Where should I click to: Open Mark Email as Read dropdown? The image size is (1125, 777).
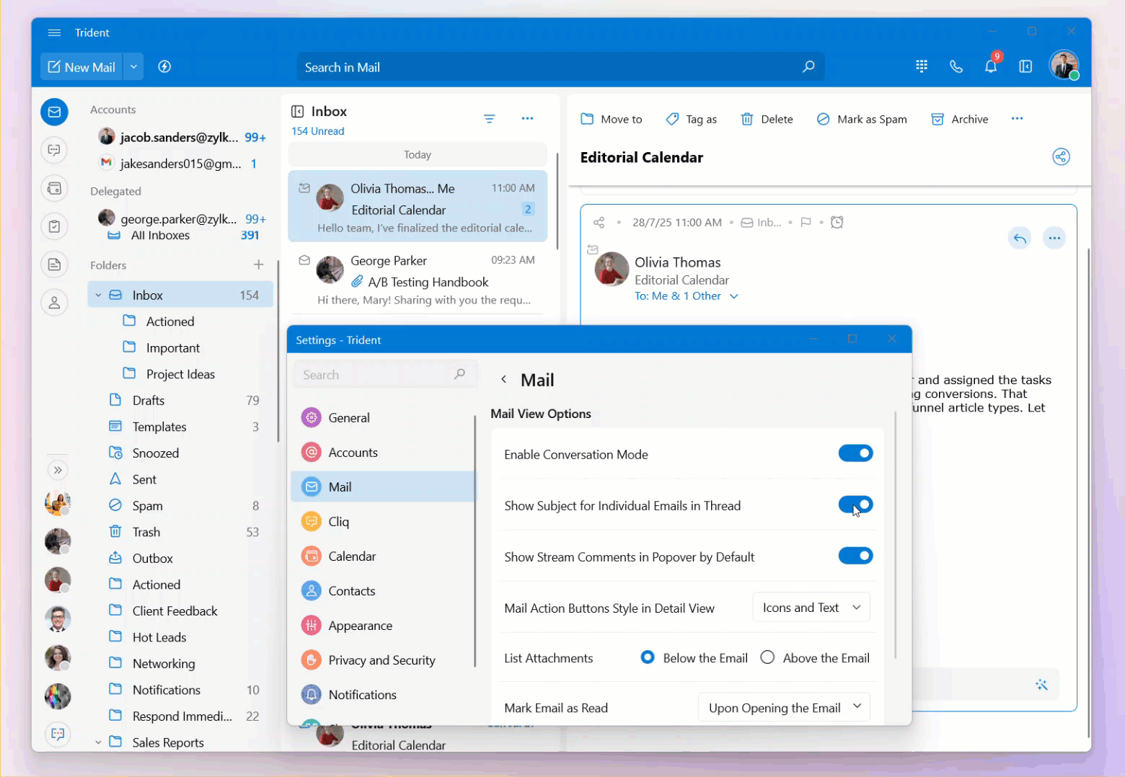pos(784,707)
